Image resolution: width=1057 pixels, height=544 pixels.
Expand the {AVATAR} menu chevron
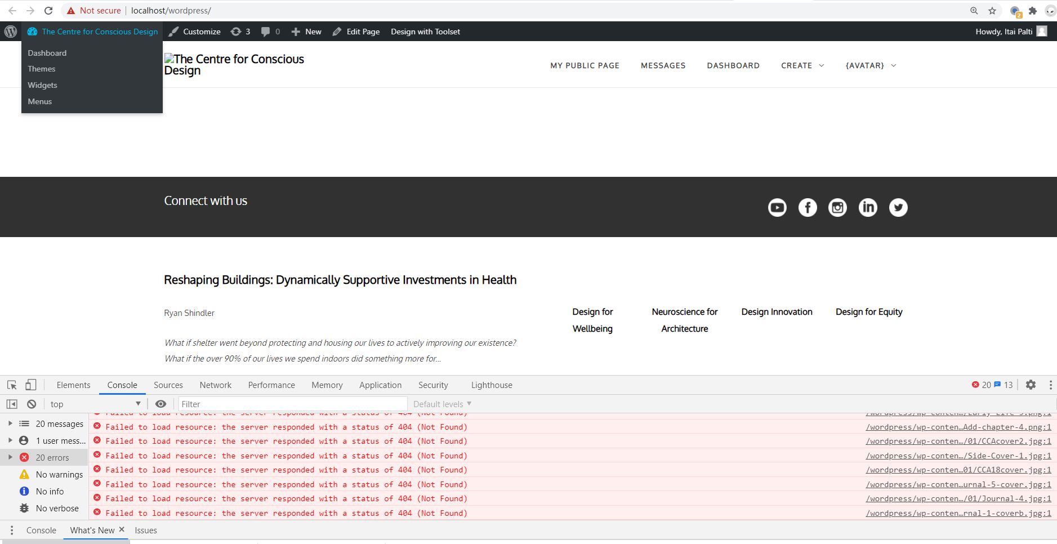(x=893, y=66)
